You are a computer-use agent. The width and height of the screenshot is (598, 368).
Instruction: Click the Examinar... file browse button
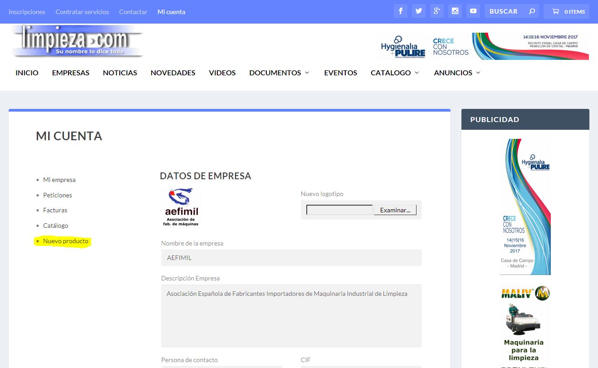point(395,210)
